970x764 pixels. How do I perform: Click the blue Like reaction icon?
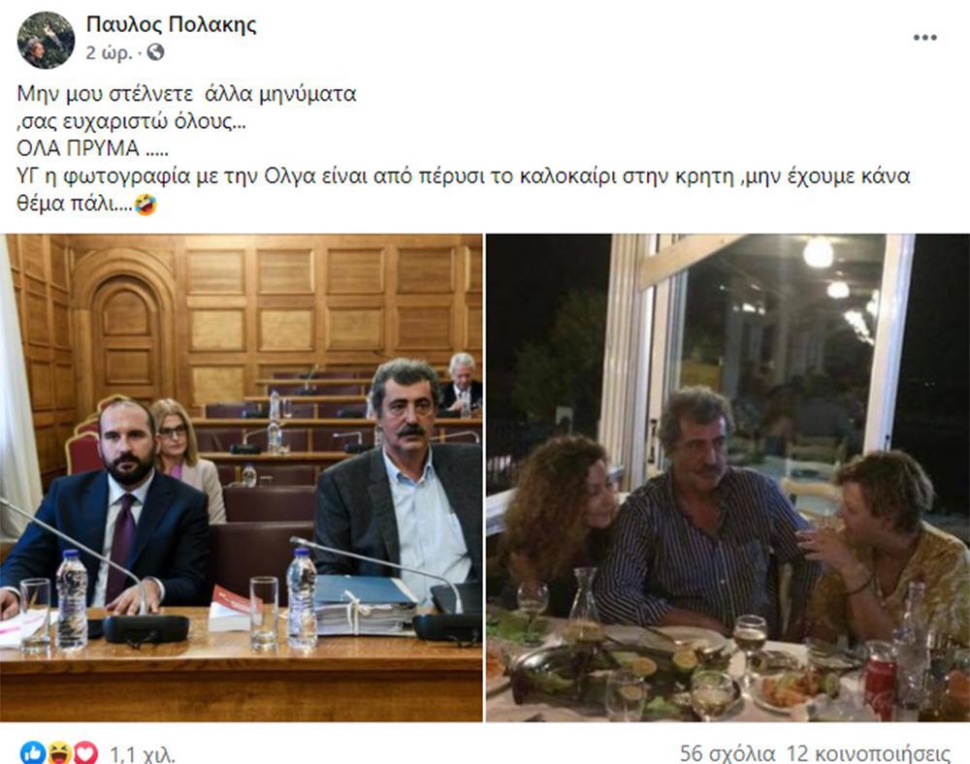coord(32,752)
